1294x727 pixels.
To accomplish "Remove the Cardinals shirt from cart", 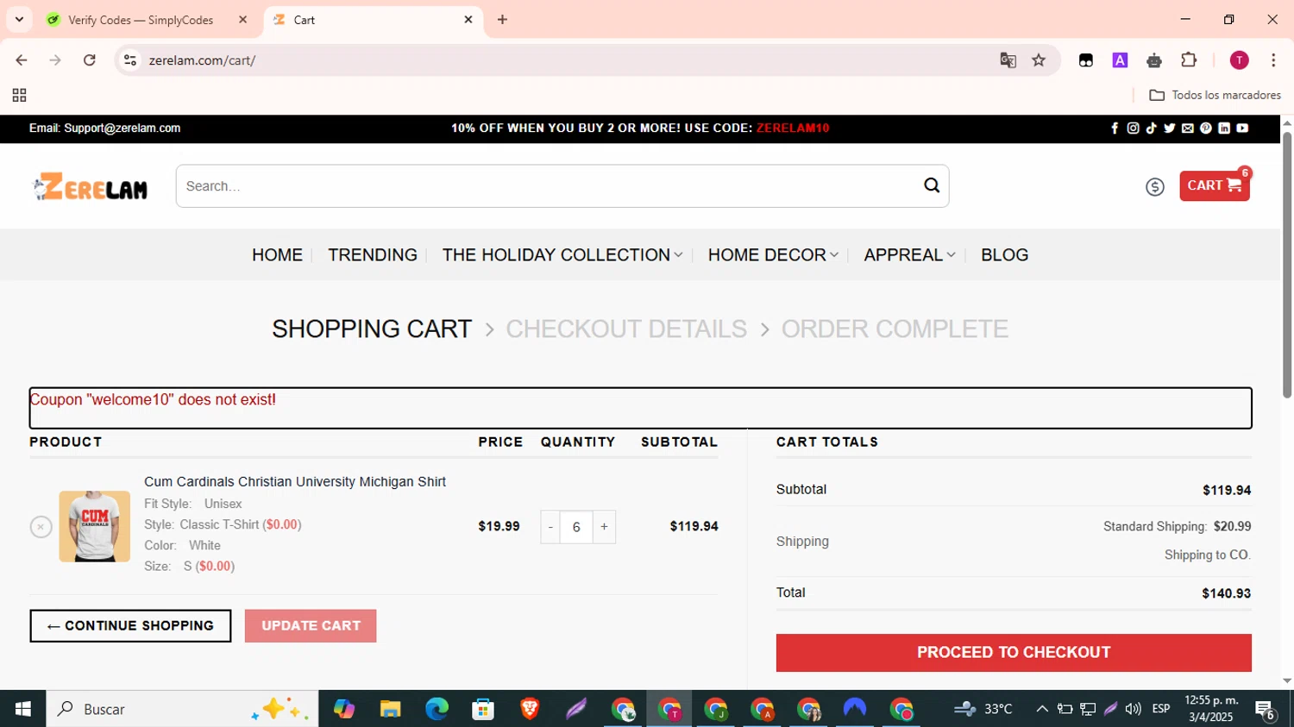I will pos(41,527).
